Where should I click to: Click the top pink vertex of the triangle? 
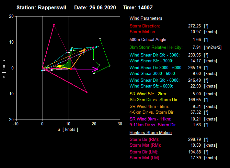pyautogui.click(x=54, y=25)
